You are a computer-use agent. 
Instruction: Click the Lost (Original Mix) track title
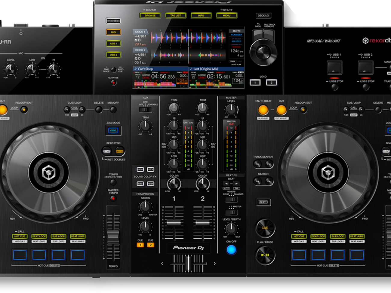[206, 69]
